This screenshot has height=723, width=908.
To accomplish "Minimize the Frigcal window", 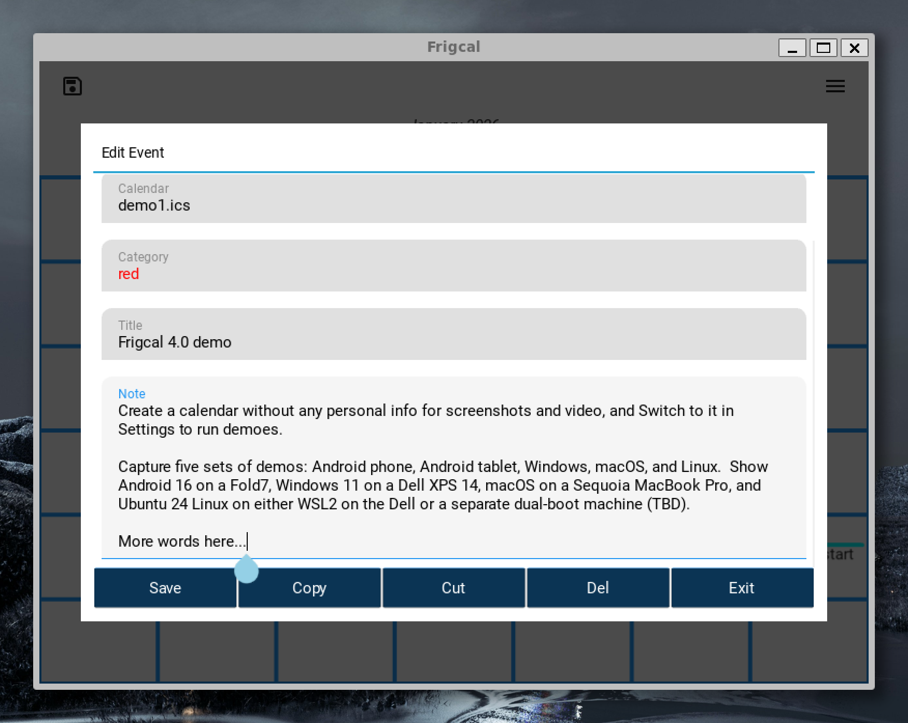I will pos(792,48).
